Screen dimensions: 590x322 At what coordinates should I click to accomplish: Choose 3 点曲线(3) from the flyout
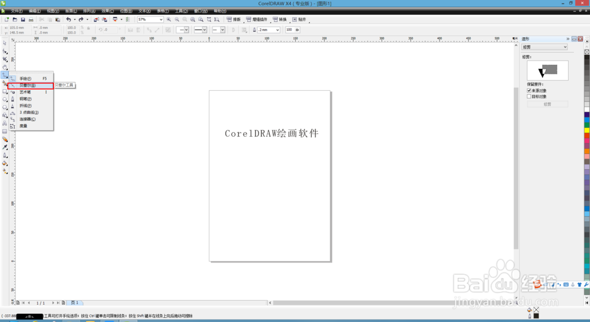[x=31, y=113]
